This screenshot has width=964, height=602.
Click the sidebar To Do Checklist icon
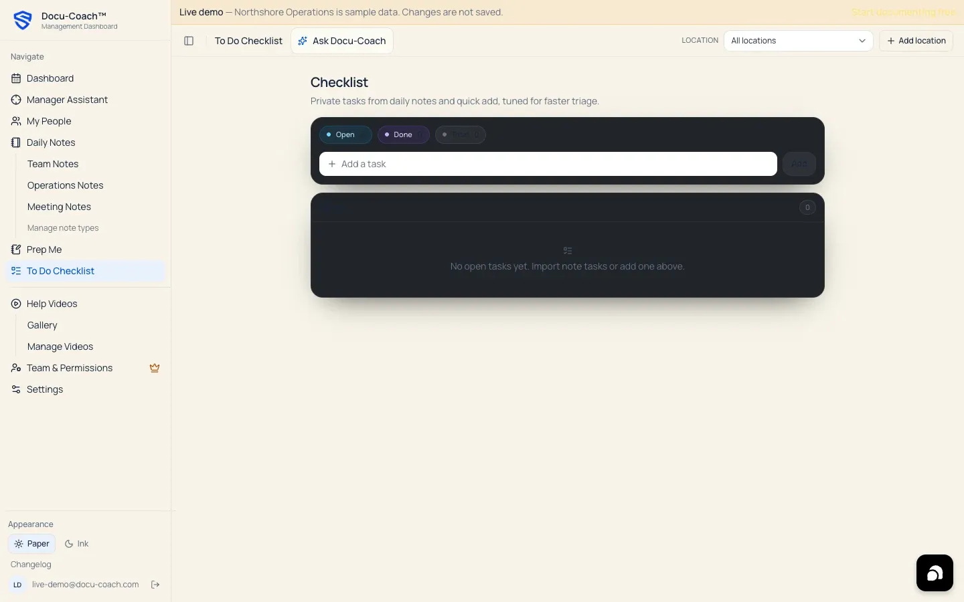tap(16, 271)
